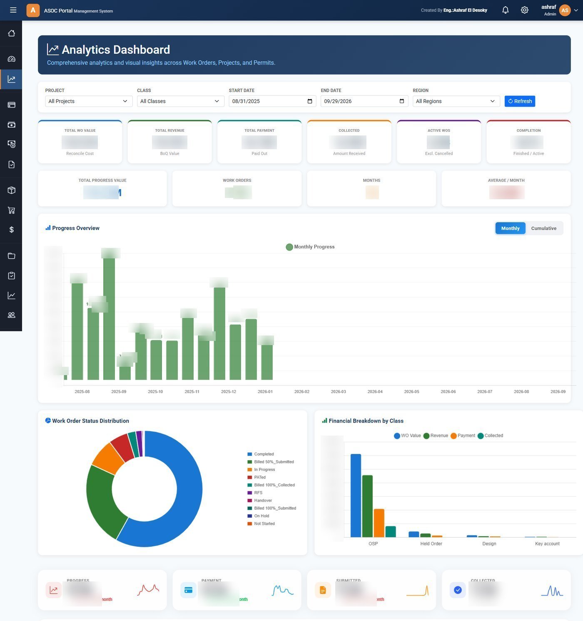Open the Start Date calendar picker icon

[x=310, y=101]
